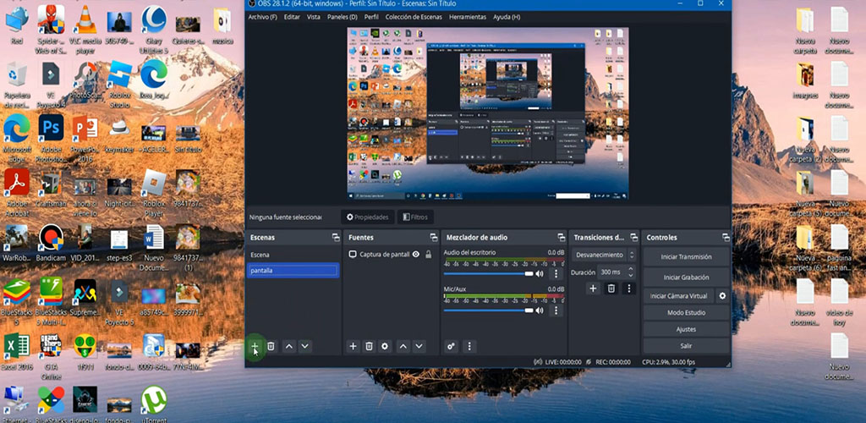Adjust Audio del escritorio volume slider
Viewport: 866px width, 423px height.
point(488,274)
